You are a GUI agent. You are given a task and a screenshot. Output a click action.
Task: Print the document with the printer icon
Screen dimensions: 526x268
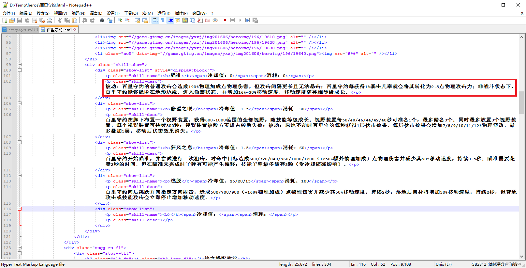click(x=50, y=20)
